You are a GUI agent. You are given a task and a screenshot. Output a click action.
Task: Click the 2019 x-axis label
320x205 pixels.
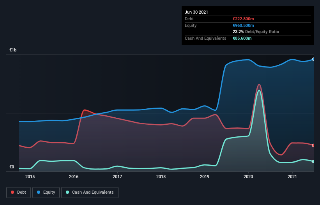pos(205,177)
